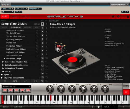Open the Last Train Home dropdown
The height and width of the screenshot is (109, 130).
pos(118,5)
